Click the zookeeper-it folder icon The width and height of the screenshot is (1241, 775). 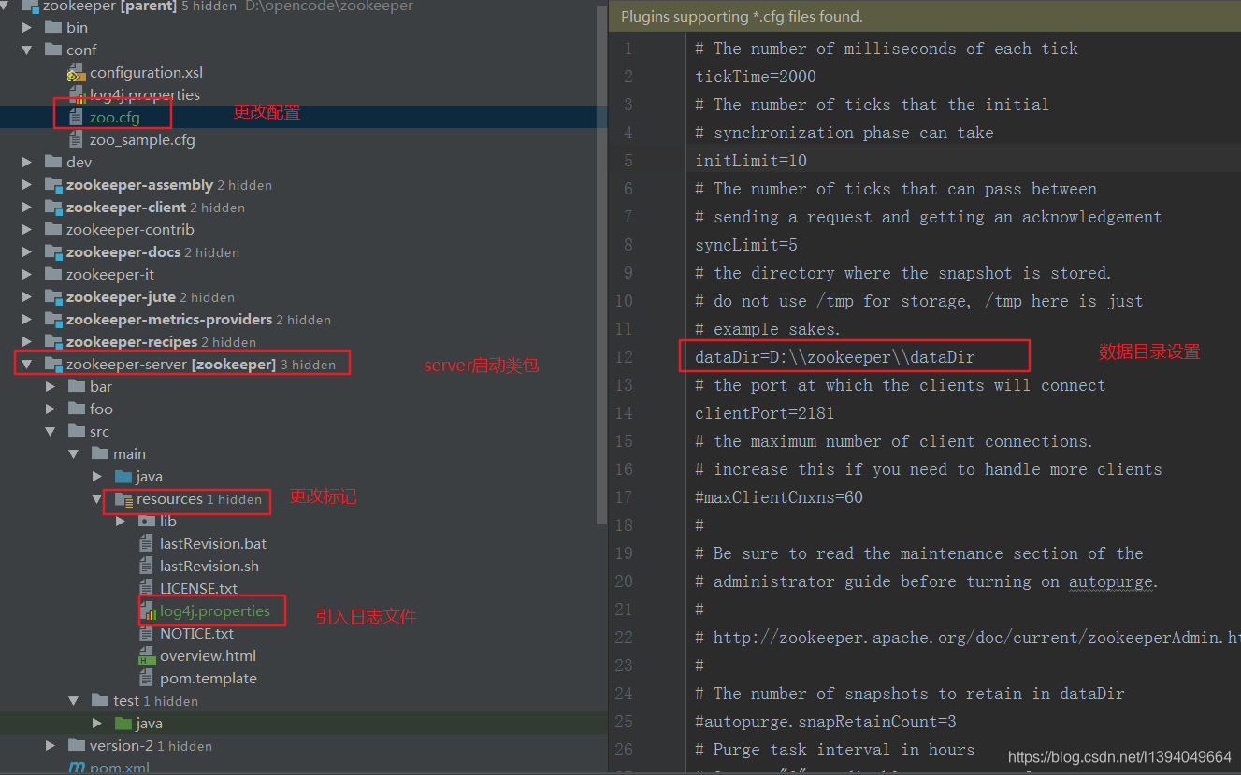tap(53, 275)
